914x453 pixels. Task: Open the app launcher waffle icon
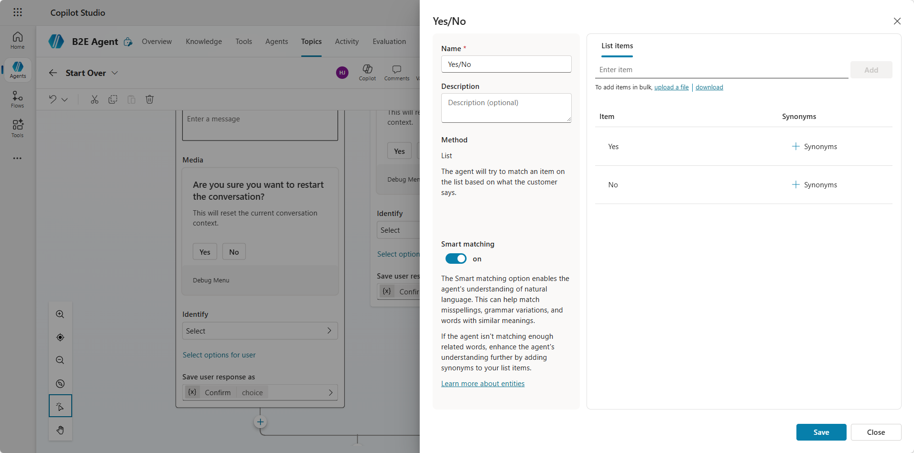[18, 12]
